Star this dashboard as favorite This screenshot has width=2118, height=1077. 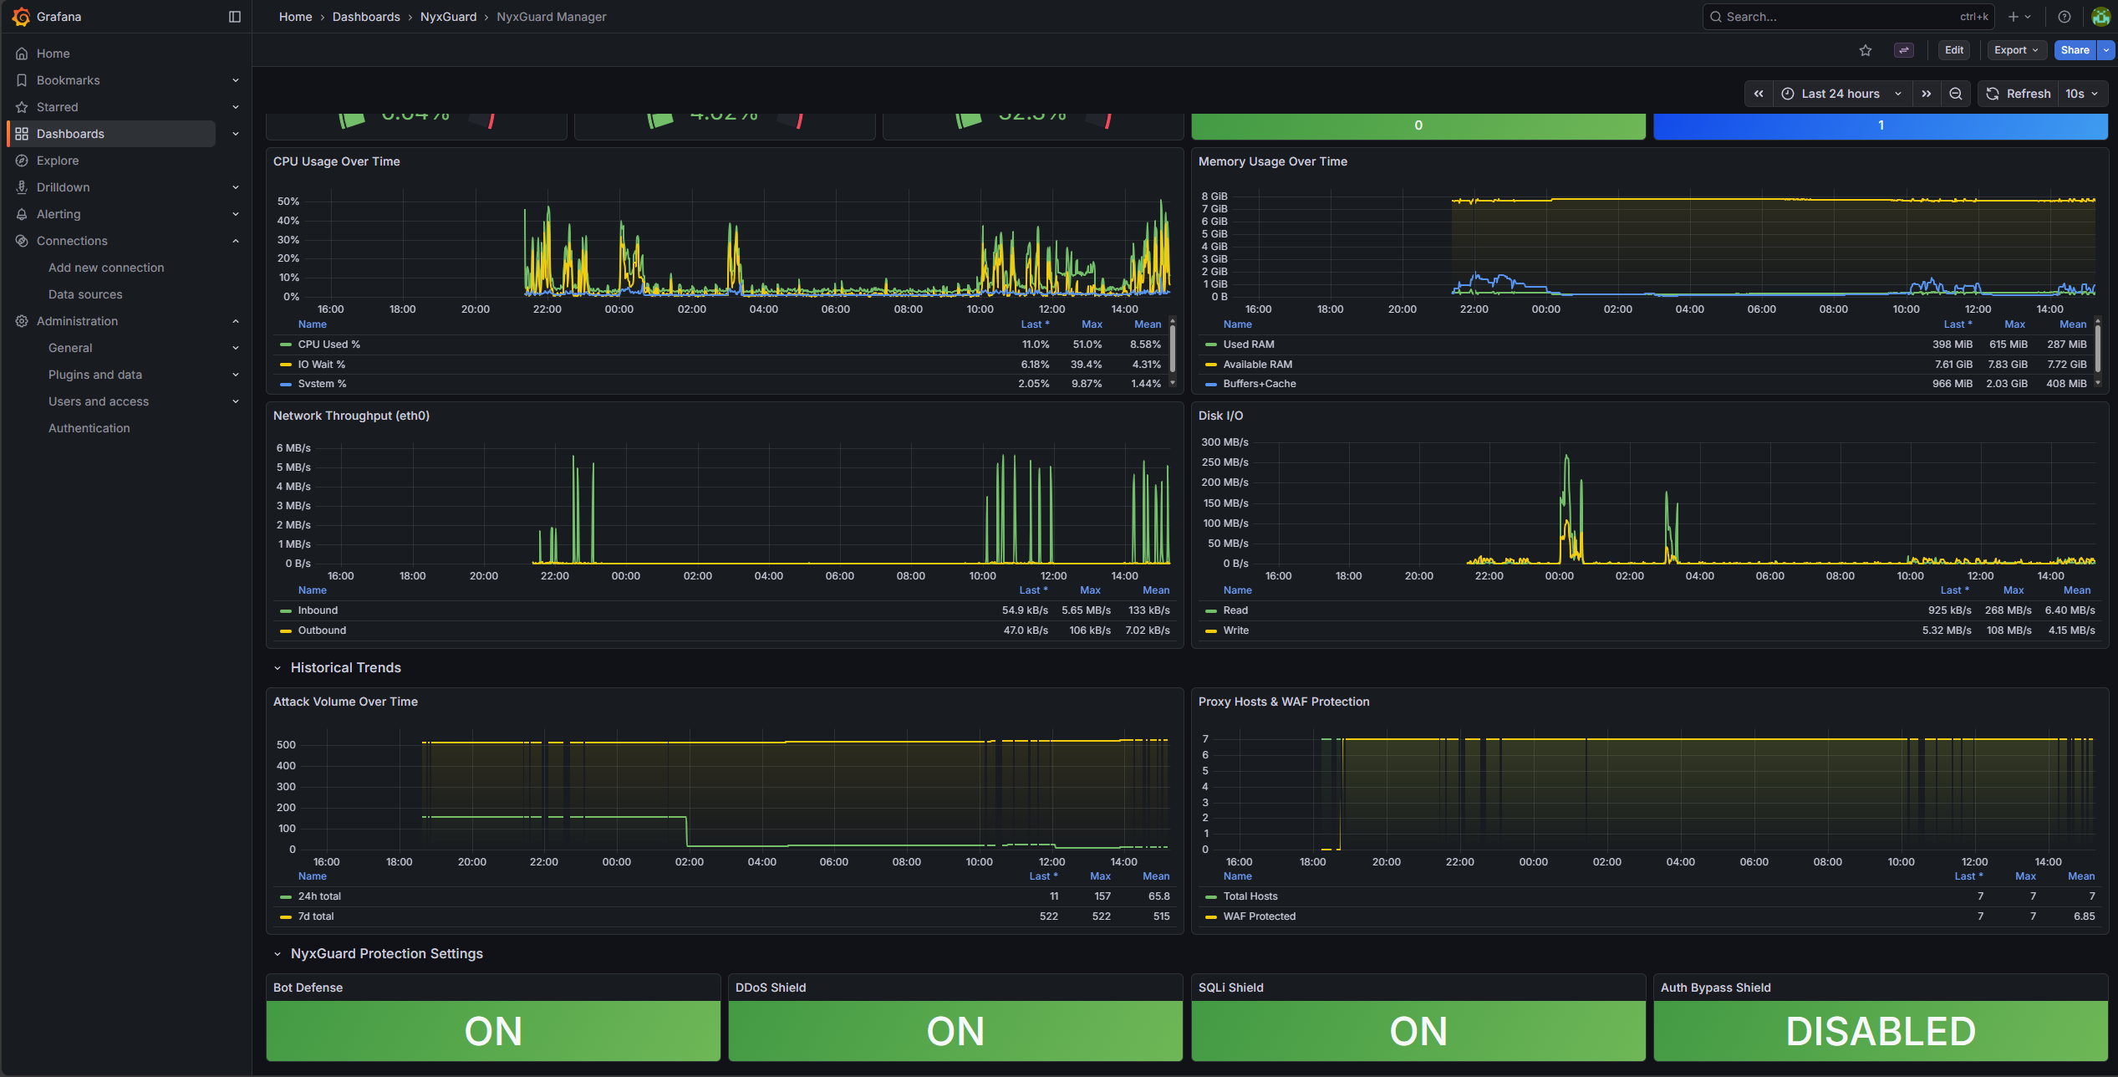coord(1865,50)
